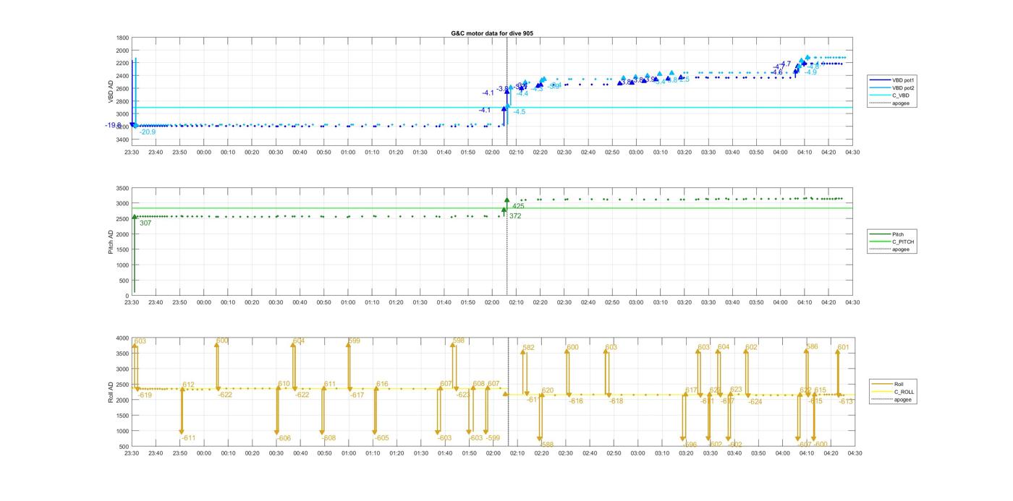Click the '4000' tick on Roll axis
The height and width of the screenshot is (501, 1013).
pyautogui.click(x=123, y=338)
